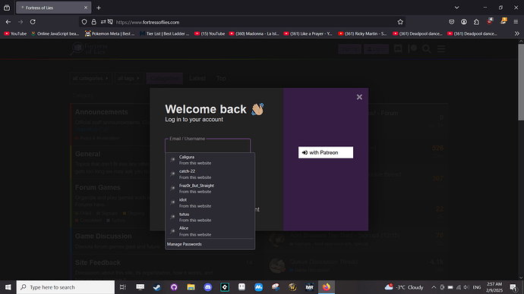Select saved login Caligura
The image size is (524, 294).
pyautogui.click(x=210, y=160)
